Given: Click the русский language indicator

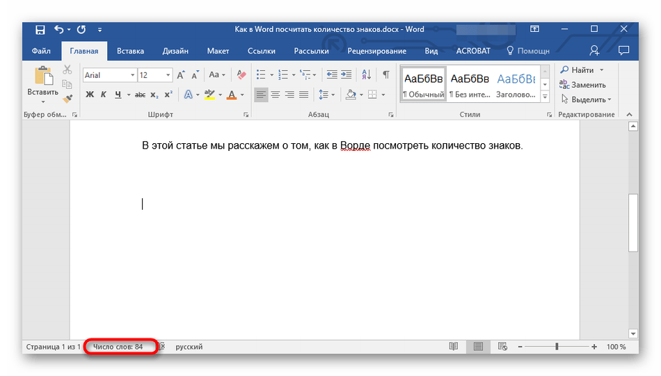Looking at the screenshot, I should [189, 347].
